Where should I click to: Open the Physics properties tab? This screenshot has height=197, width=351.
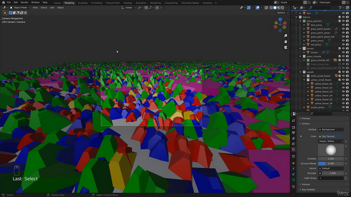293,169
